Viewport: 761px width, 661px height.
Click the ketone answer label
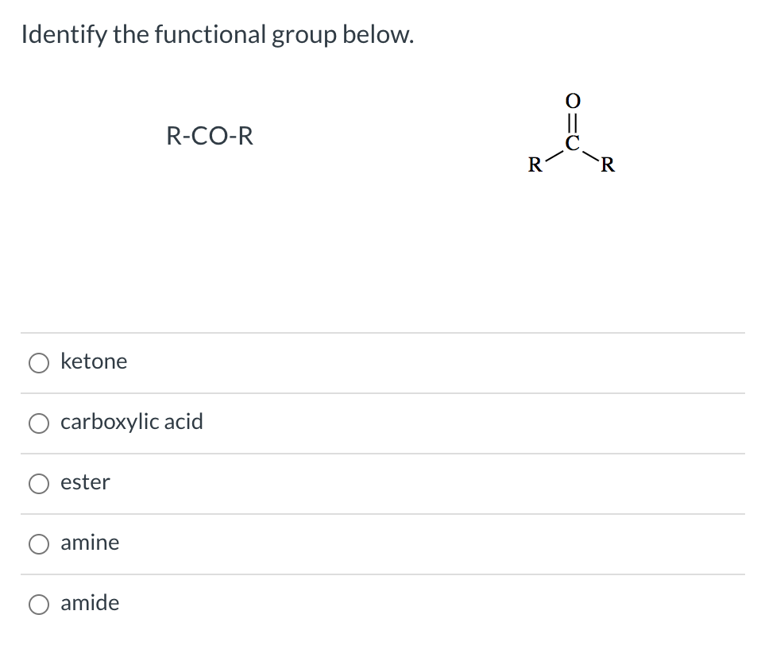[94, 361]
